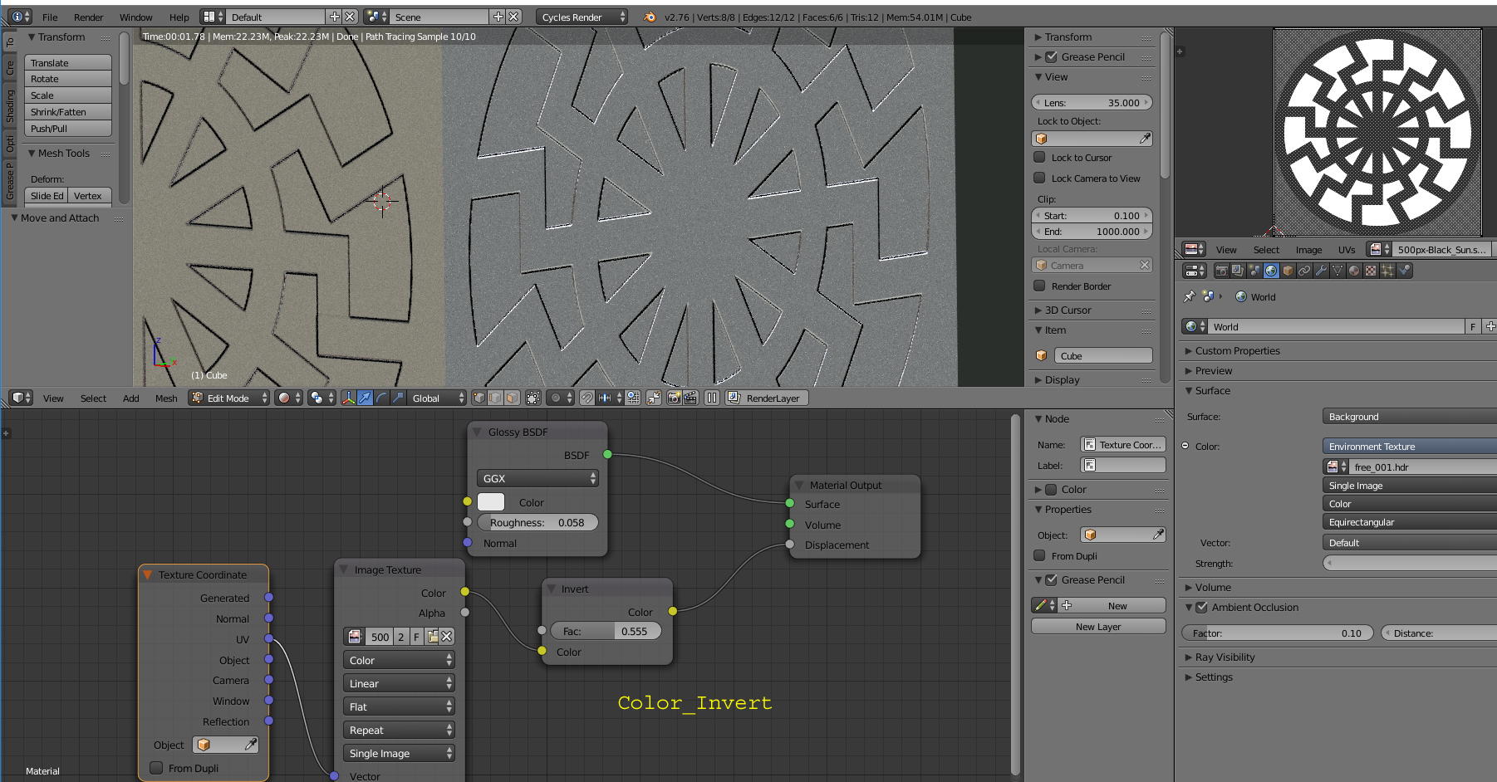Open the World properties tab

point(1271,271)
